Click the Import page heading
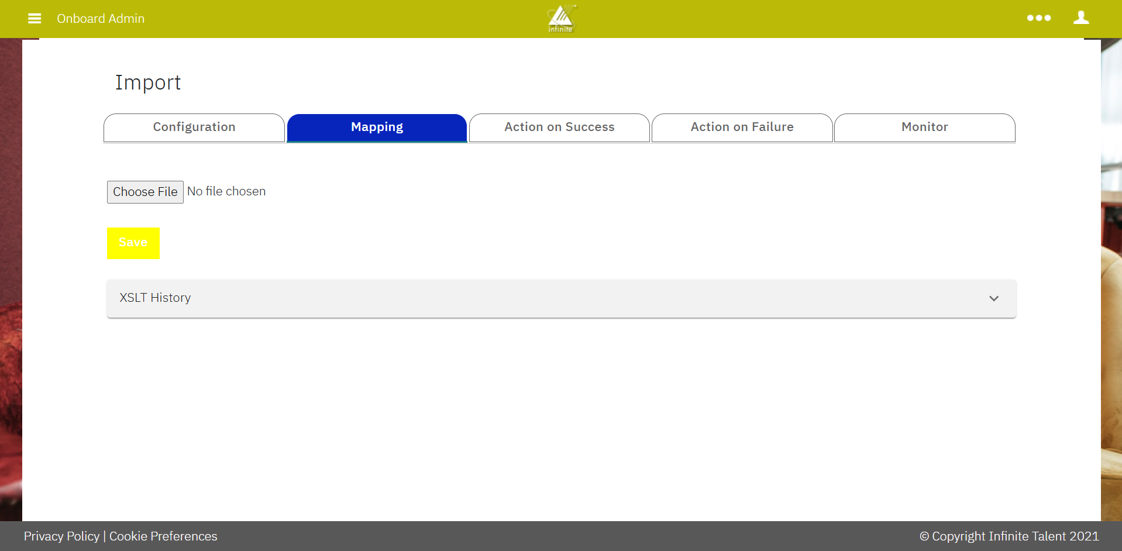 pos(148,82)
